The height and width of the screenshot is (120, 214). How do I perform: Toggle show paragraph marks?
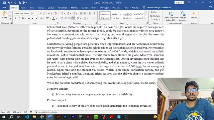pyautogui.click(x=94, y=13)
